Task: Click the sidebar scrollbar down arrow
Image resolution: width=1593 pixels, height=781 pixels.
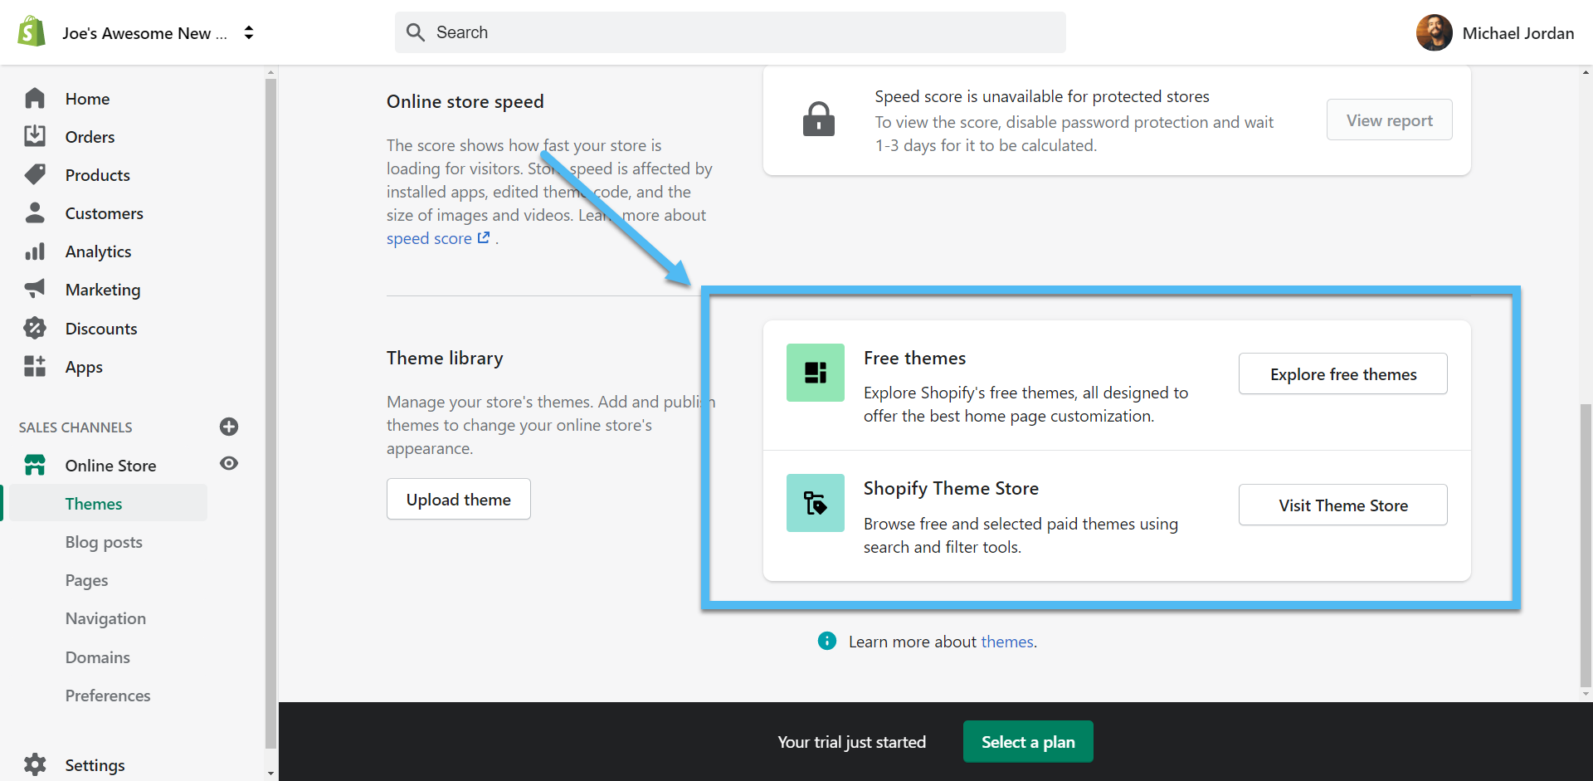Action: pos(270,773)
